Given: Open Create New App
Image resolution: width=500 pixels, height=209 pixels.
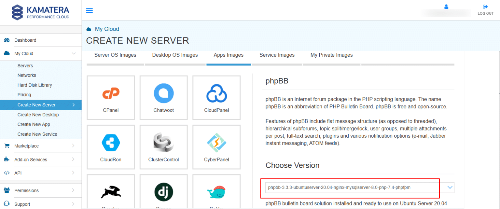Looking at the screenshot, I should [x=34, y=124].
